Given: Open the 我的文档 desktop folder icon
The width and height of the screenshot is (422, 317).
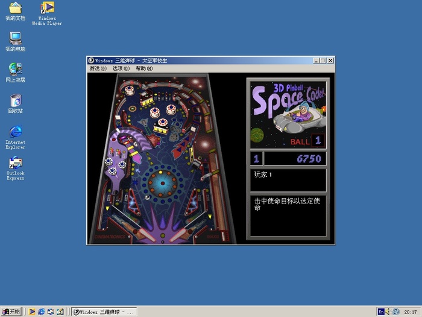Looking at the screenshot, I should tap(15, 8).
